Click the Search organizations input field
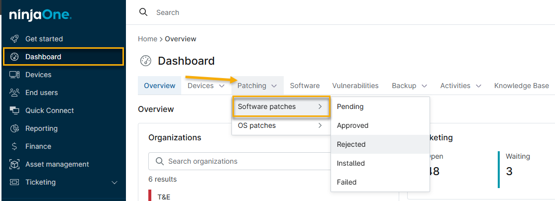The width and height of the screenshot is (555, 201). tap(239, 161)
